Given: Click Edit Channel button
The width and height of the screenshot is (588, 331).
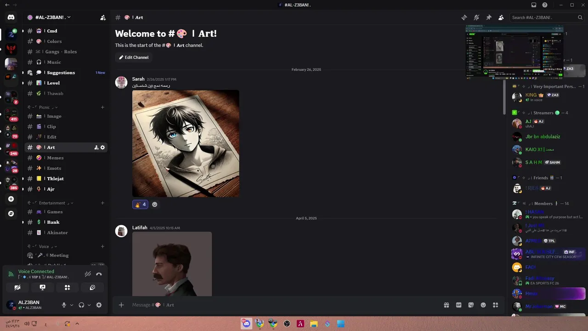Looking at the screenshot, I should pos(134,57).
